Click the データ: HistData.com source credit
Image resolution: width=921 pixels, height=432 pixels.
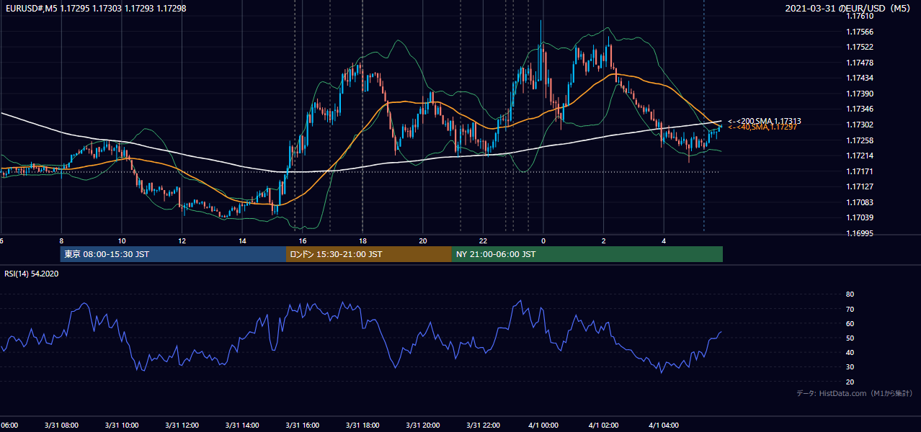[x=855, y=393]
